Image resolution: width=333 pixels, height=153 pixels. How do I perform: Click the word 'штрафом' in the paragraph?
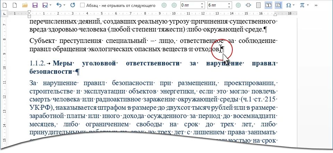[x=111, y=108]
